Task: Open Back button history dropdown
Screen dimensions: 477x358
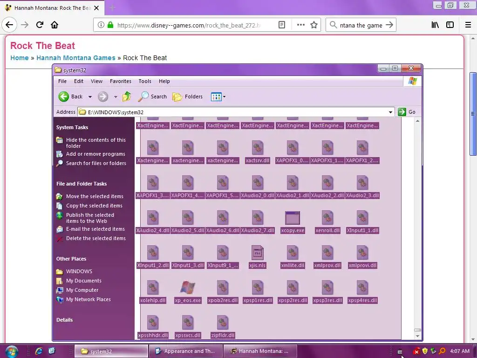Action: 90,97
